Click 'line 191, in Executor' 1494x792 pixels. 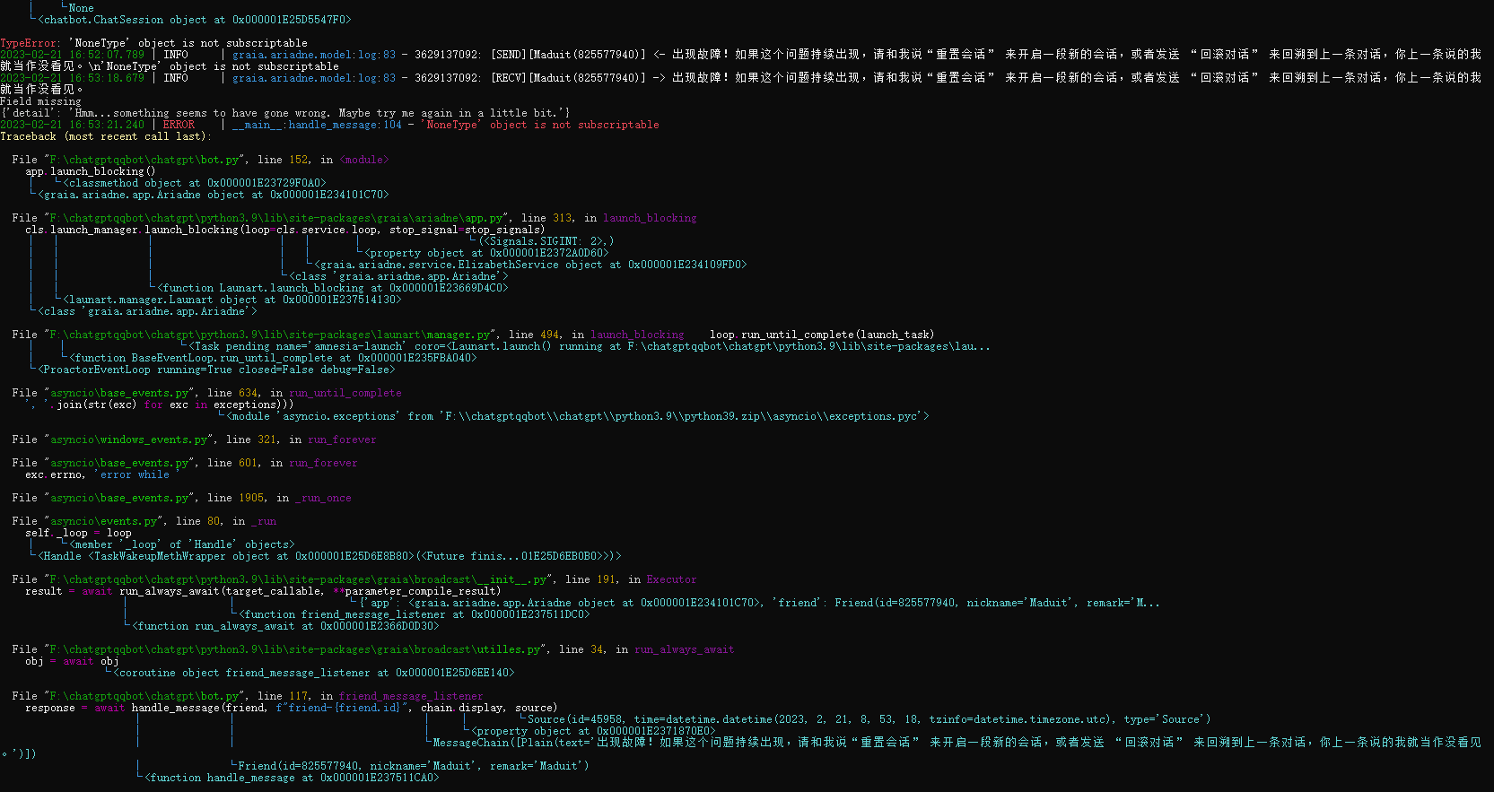pos(631,579)
